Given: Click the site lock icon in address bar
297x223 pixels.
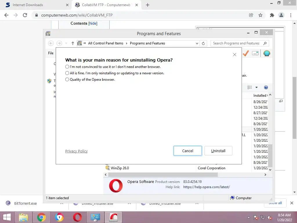Looking at the screenshot, I should (x=37, y=15).
